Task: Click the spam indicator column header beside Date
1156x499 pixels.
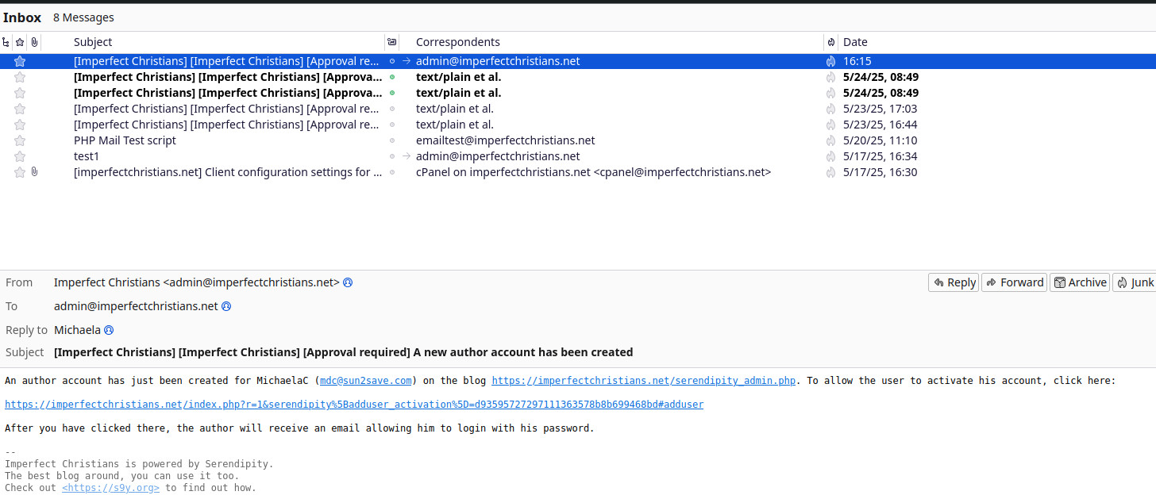Action: click(x=830, y=41)
